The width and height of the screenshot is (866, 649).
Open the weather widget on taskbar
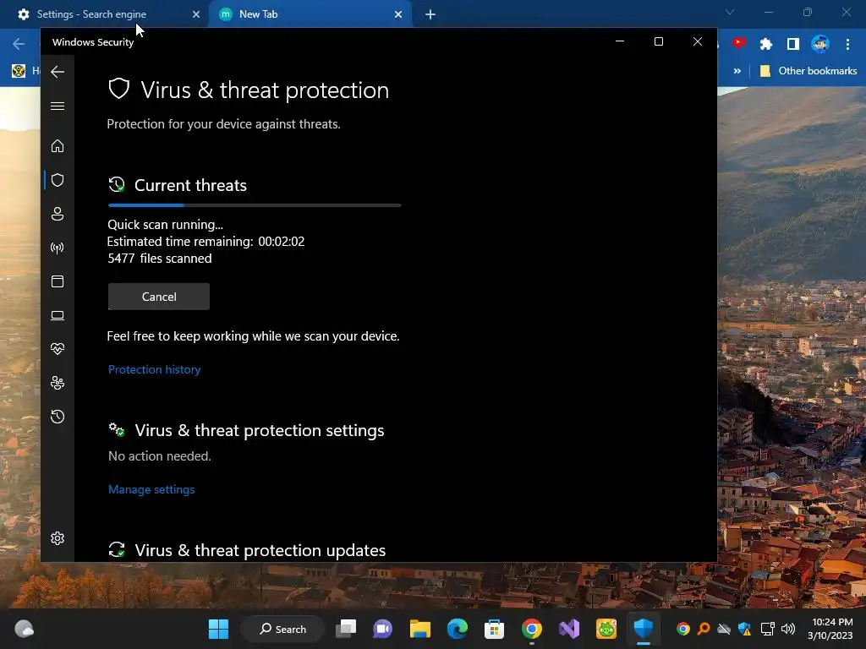click(x=24, y=629)
